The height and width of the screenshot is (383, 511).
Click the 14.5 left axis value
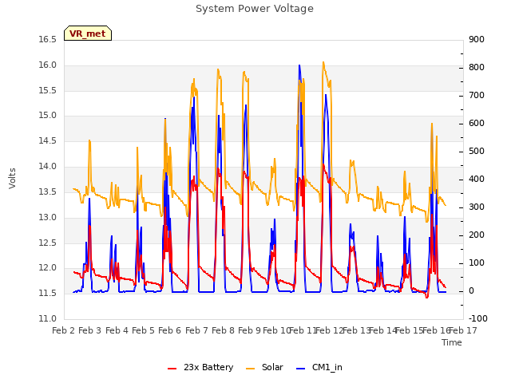[x=48, y=141]
